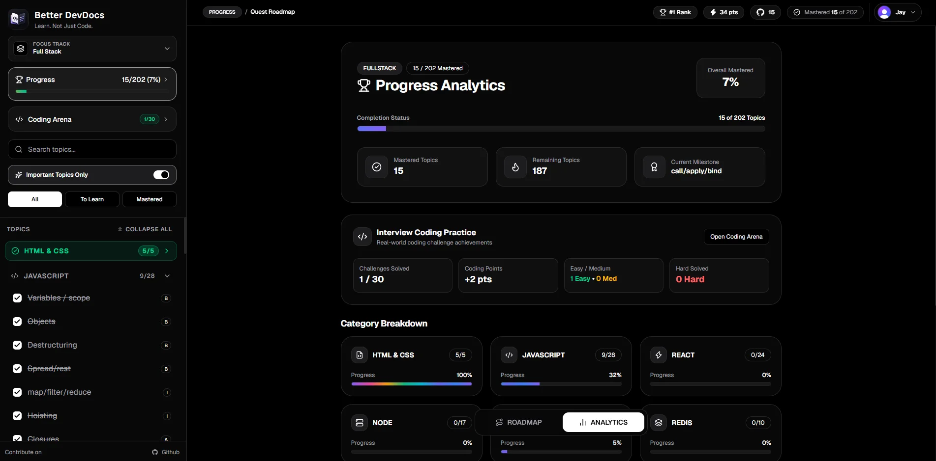The width and height of the screenshot is (936, 461).
Task: Click the sidebar topics scrollbar
Action: pos(185,236)
